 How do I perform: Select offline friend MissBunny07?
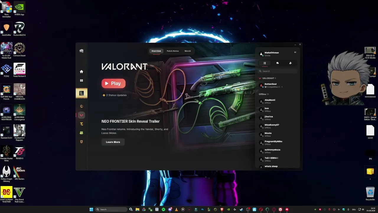(278, 126)
